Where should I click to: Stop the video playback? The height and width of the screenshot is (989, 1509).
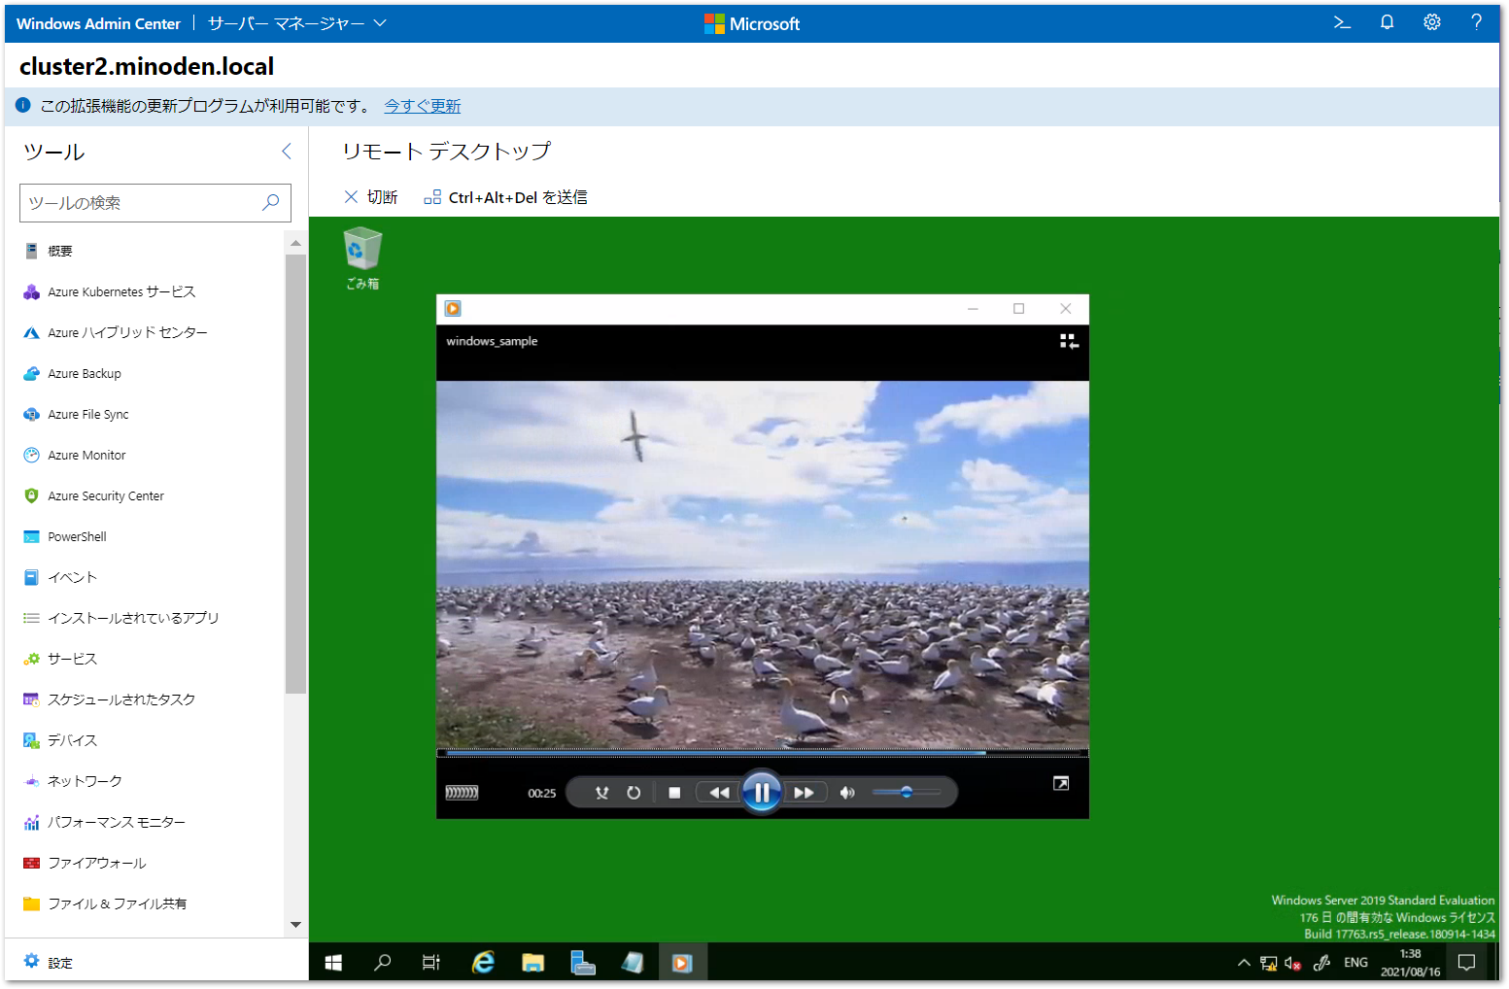coord(674,793)
